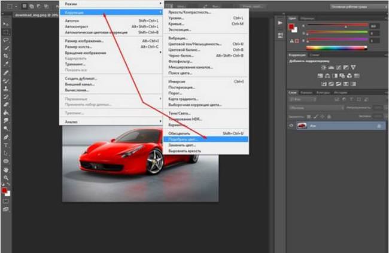Select the Hand tool

point(6,170)
